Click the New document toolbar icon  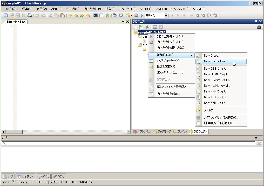click(5, 16)
